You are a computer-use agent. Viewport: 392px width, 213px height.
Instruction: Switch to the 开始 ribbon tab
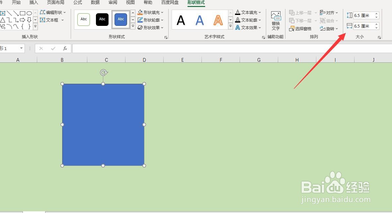click(16, 3)
